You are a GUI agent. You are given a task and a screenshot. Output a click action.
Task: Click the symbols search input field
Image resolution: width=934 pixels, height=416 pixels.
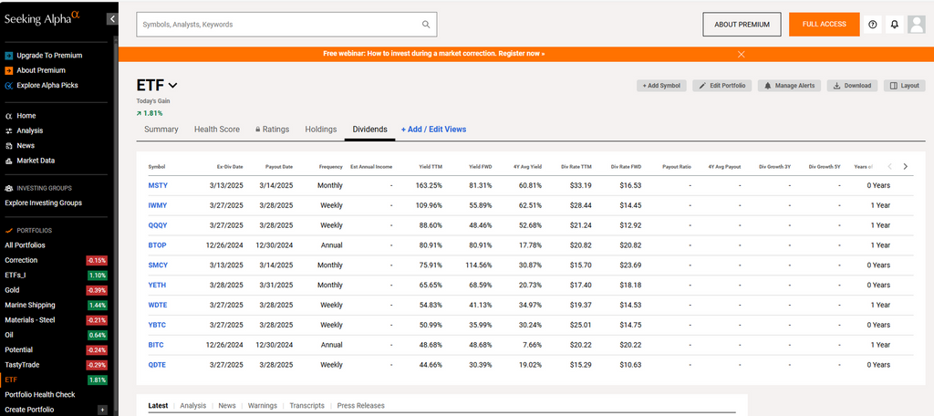(x=278, y=25)
